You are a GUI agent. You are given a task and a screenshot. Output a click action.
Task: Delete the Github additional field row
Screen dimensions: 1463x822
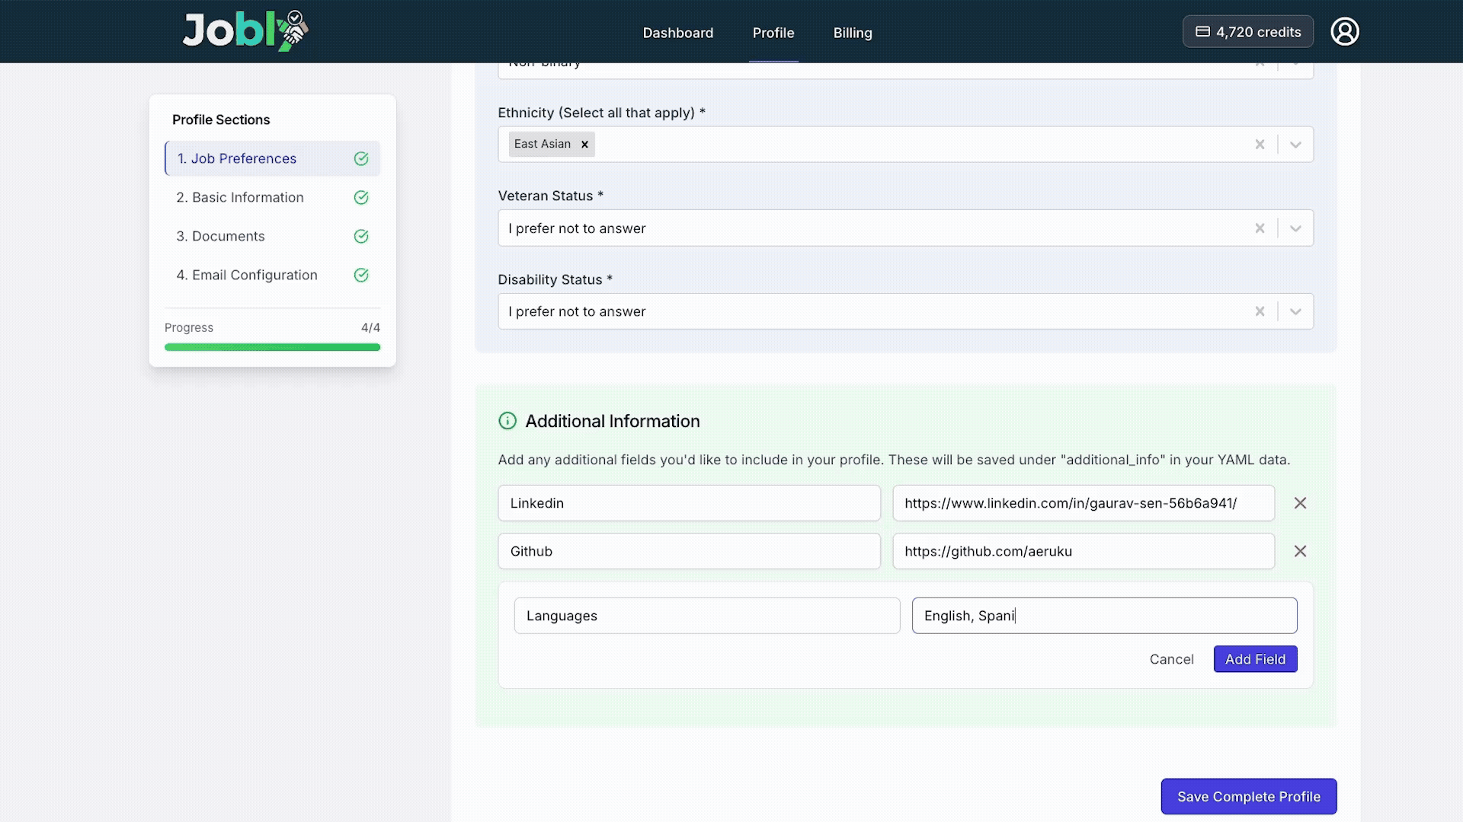1300,551
